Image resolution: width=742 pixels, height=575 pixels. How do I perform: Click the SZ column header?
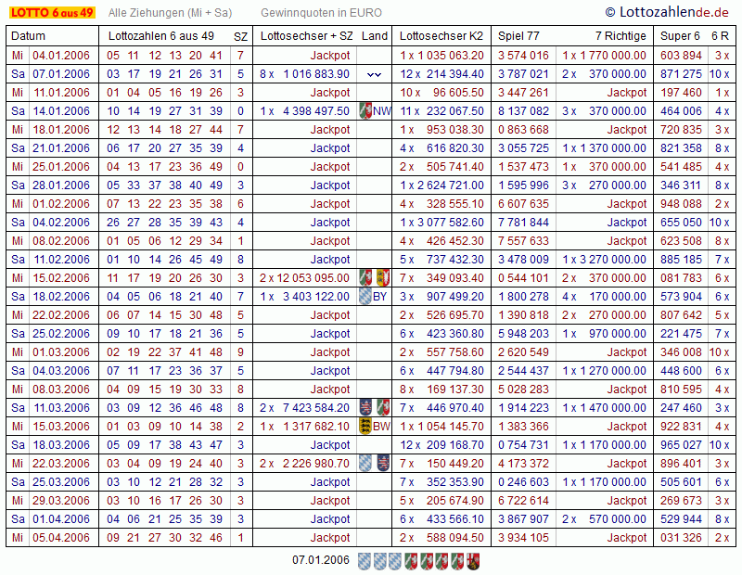click(240, 36)
